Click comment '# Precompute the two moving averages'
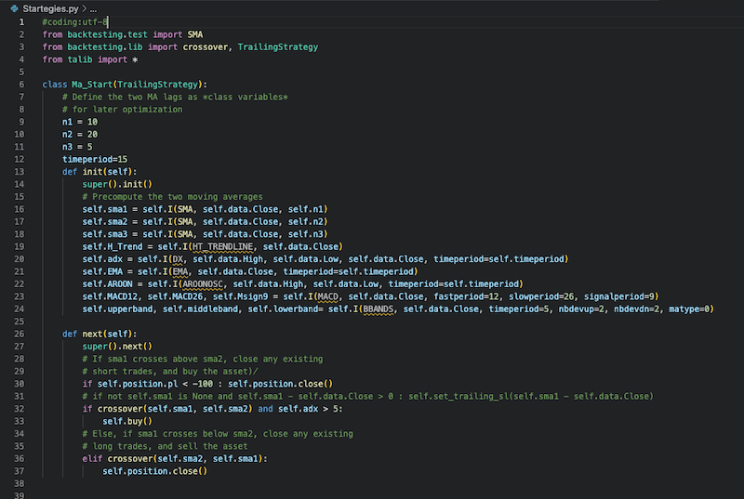Screen dimensions: 744x499 tap(172, 197)
